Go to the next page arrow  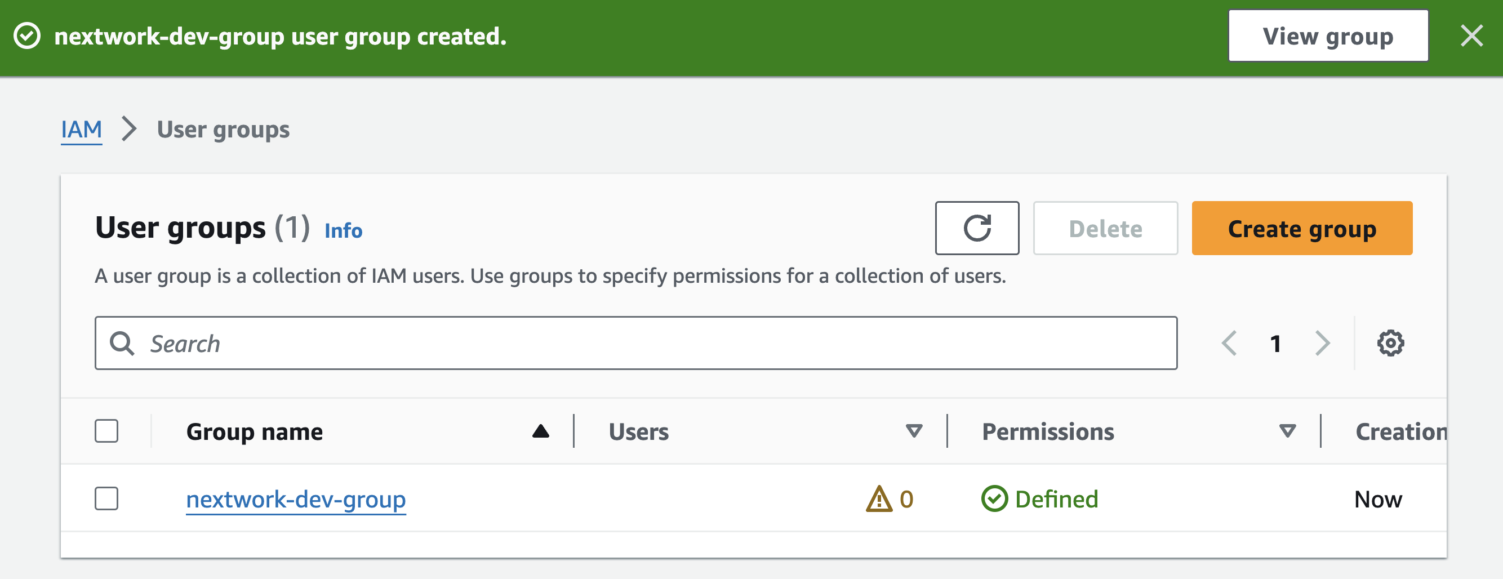point(1322,344)
